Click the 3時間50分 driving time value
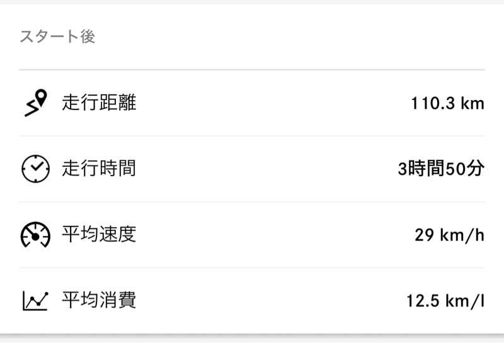The image size is (504, 343). pos(442,169)
